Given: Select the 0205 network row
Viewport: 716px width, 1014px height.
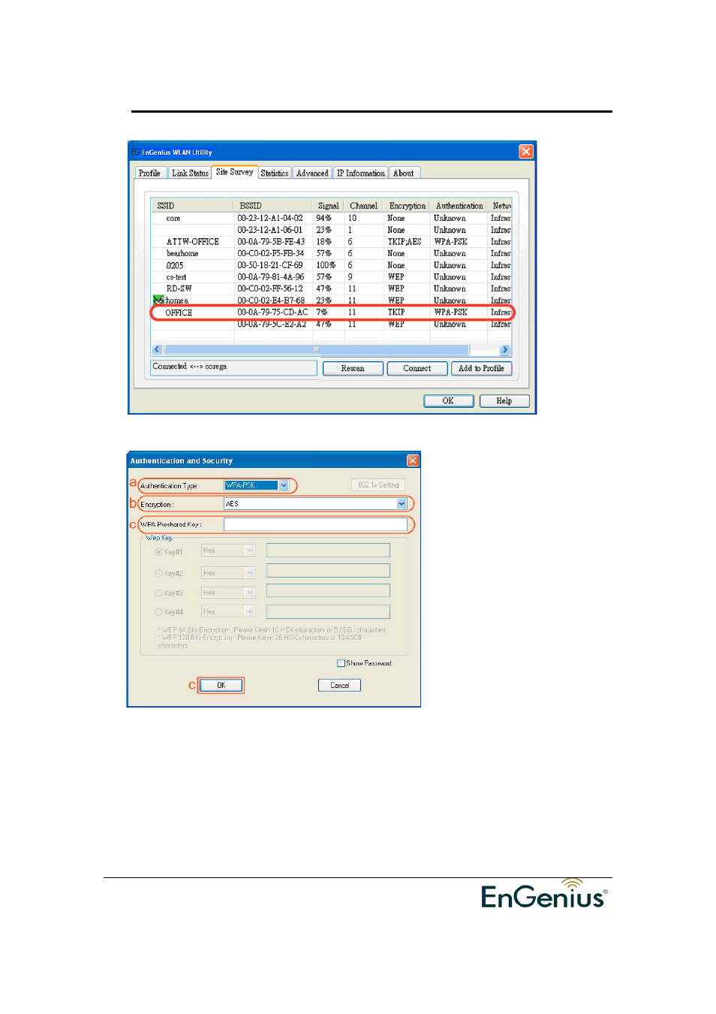Looking at the screenshot, I should 332,265.
